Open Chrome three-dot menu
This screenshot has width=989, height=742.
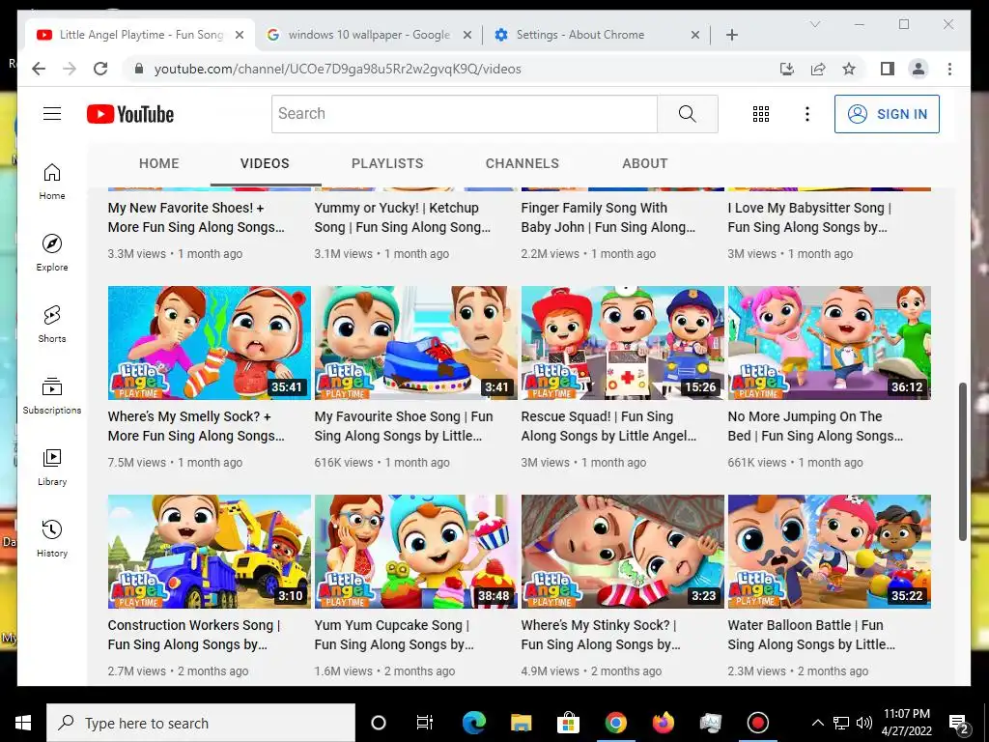pyautogui.click(x=949, y=69)
